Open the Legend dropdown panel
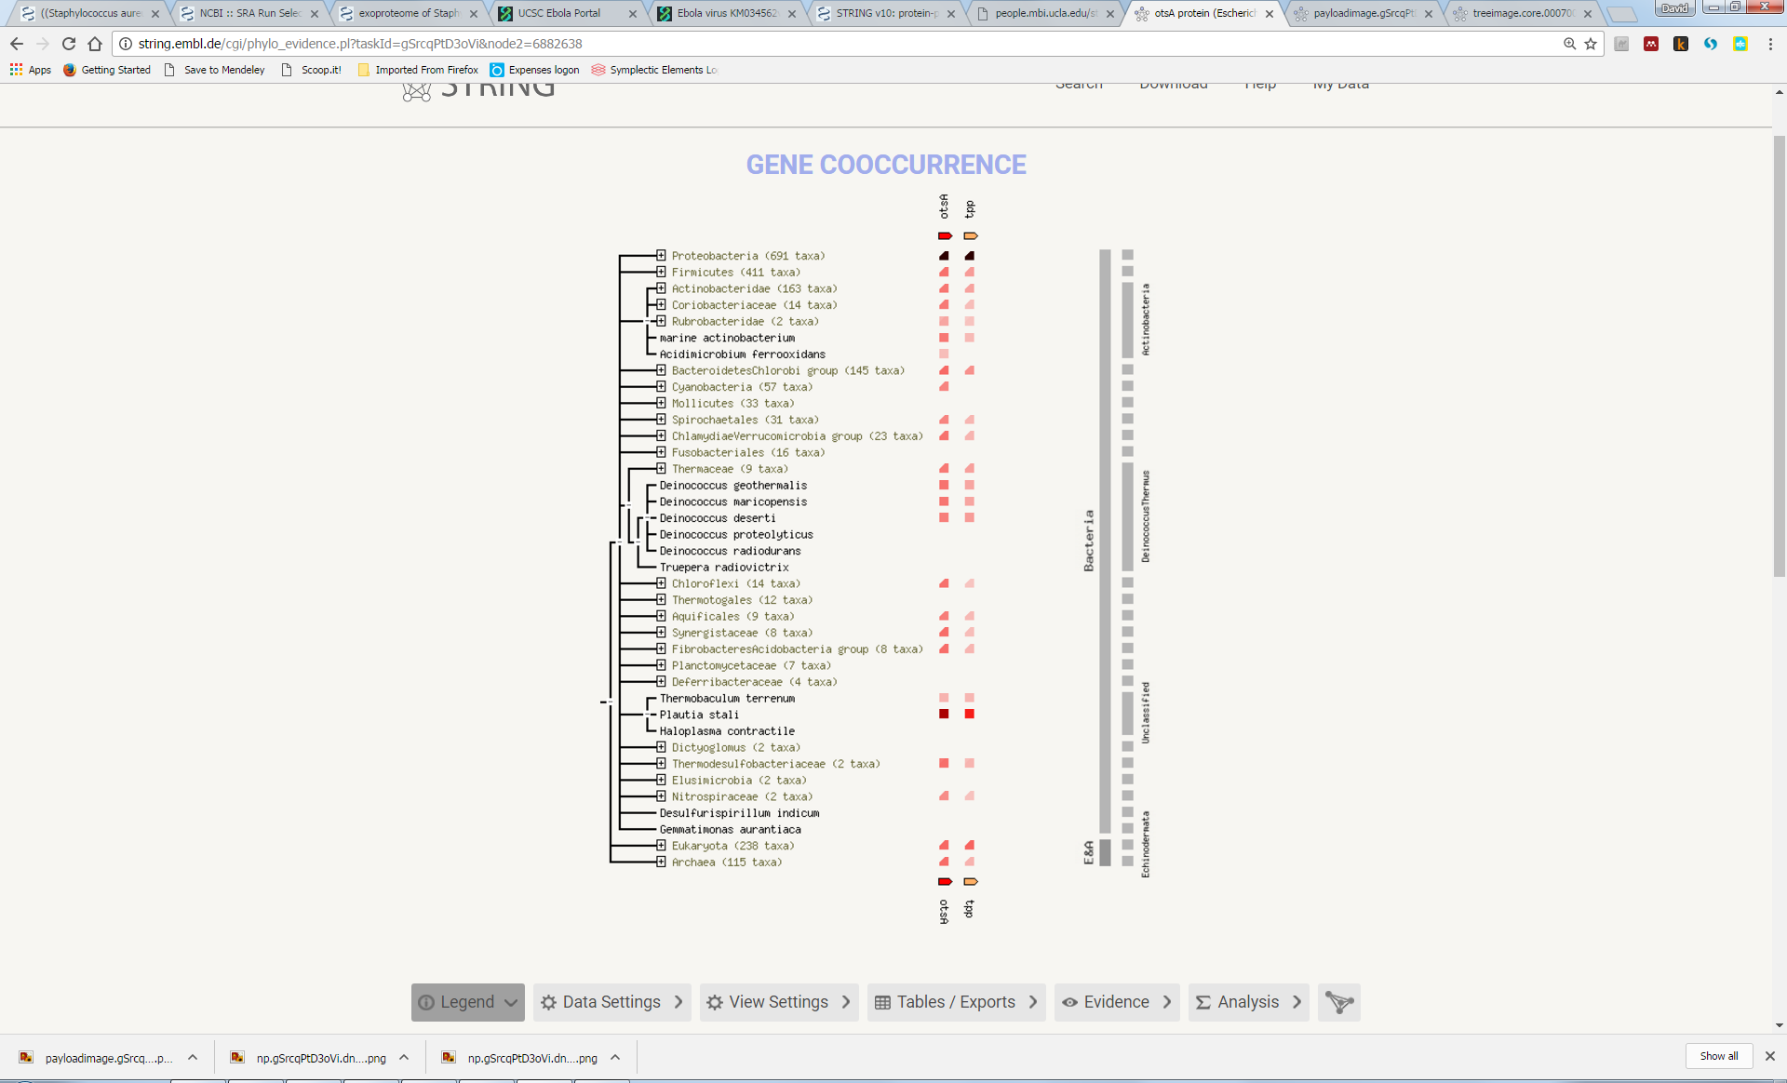Viewport: 1787px width, 1083px height. [467, 1002]
